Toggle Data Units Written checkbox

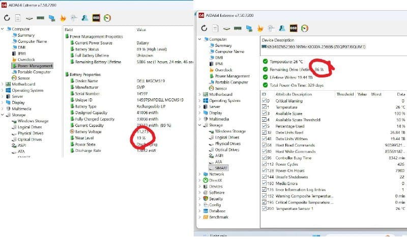(x=264, y=139)
